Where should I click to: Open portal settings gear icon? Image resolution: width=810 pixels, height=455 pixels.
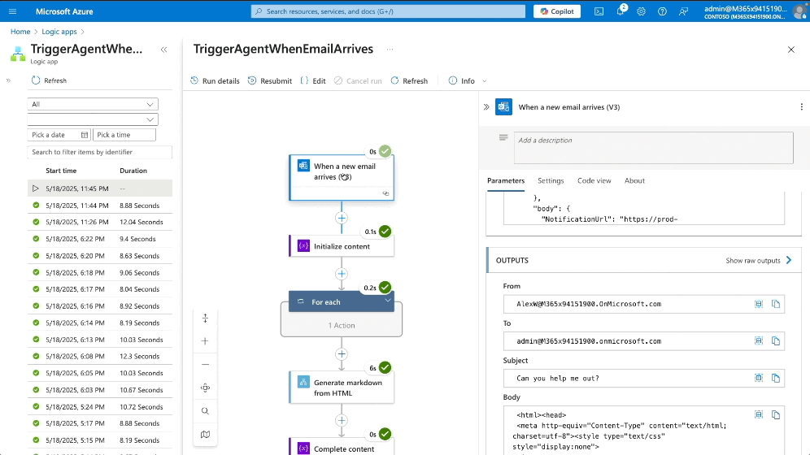pyautogui.click(x=641, y=11)
